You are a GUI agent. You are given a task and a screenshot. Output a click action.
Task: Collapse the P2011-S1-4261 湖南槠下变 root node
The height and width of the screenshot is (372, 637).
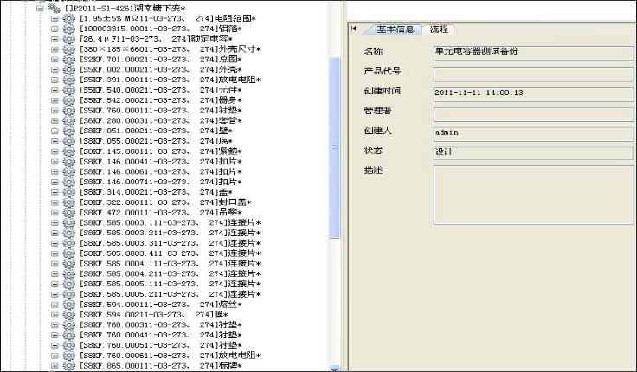pos(40,8)
